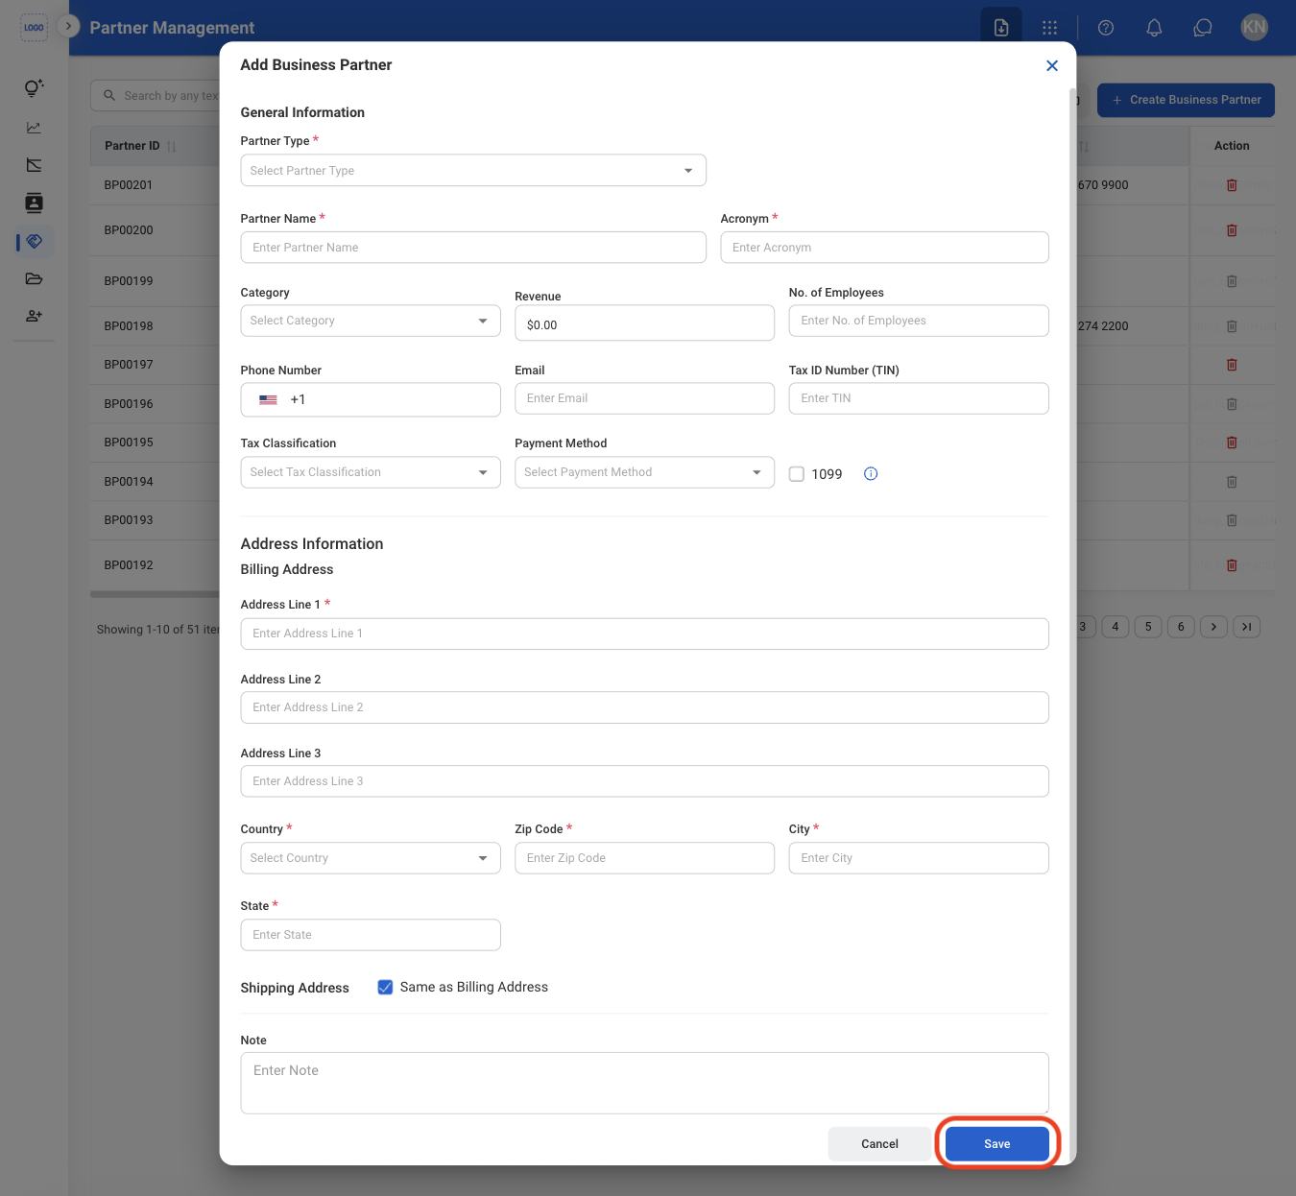Click the Enter State field
Image resolution: width=1296 pixels, height=1196 pixels.
pyautogui.click(x=371, y=935)
